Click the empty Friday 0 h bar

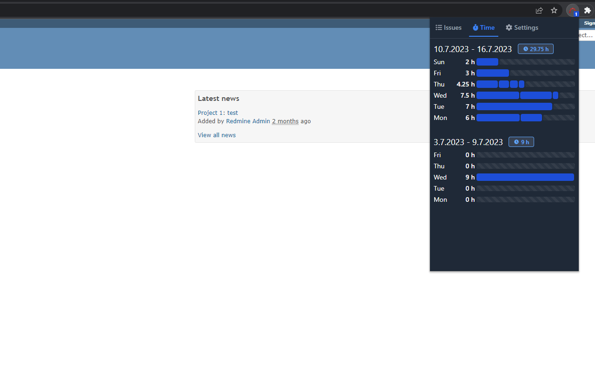pos(526,155)
